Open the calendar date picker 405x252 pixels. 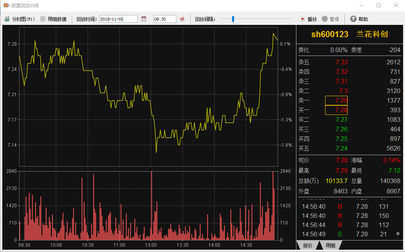pos(144,19)
